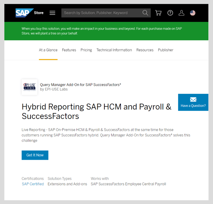Open the Technical Information tab

point(114,50)
